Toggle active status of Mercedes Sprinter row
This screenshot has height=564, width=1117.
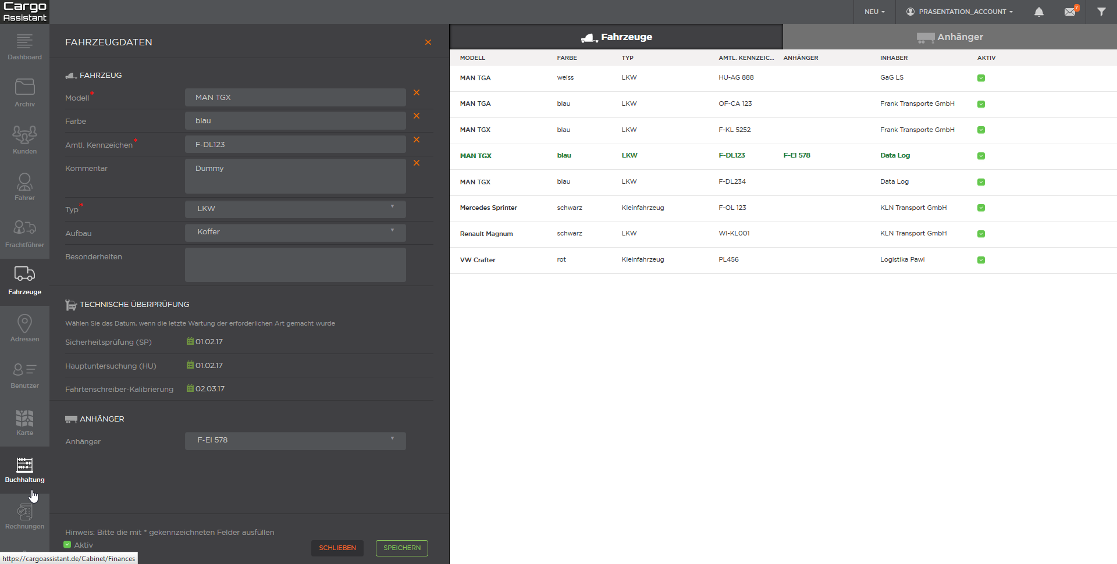coord(981,208)
